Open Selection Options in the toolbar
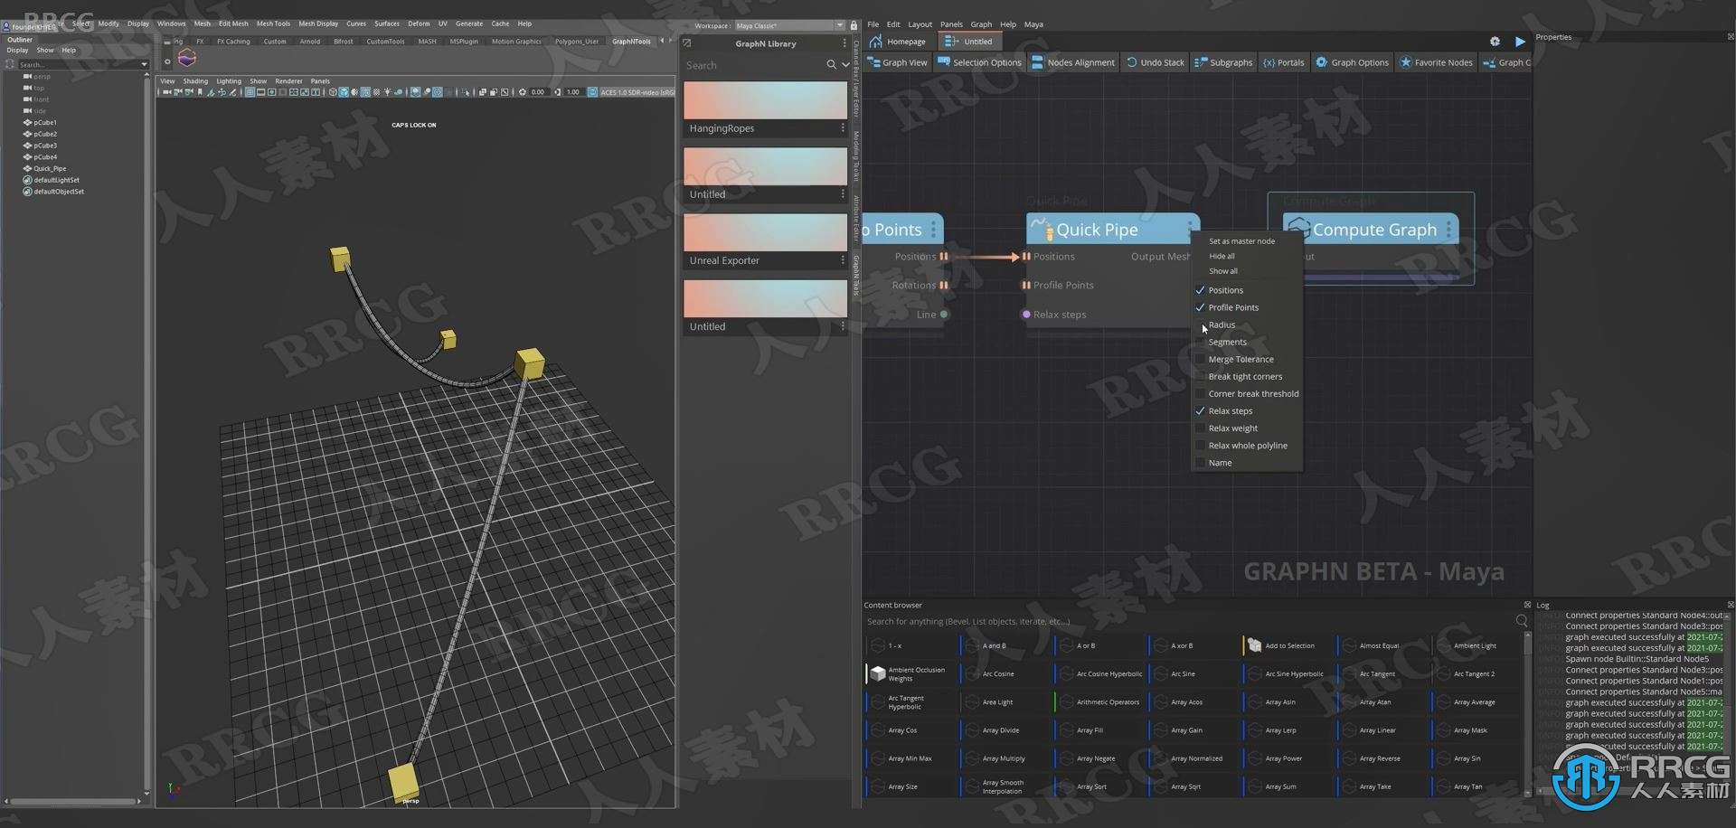This screenshot has width=1736, height=828. [979, 62]
